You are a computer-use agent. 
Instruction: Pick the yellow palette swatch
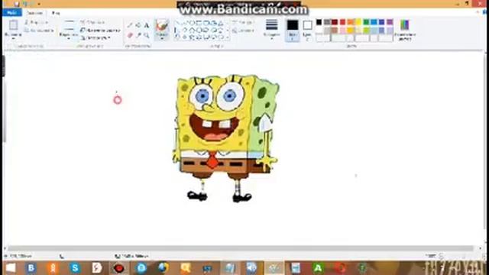358,22
